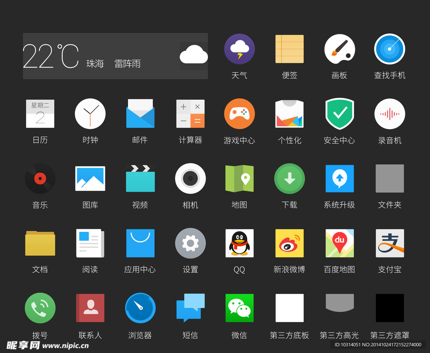Launch the 便签 (Notes) app

point(289,49)
